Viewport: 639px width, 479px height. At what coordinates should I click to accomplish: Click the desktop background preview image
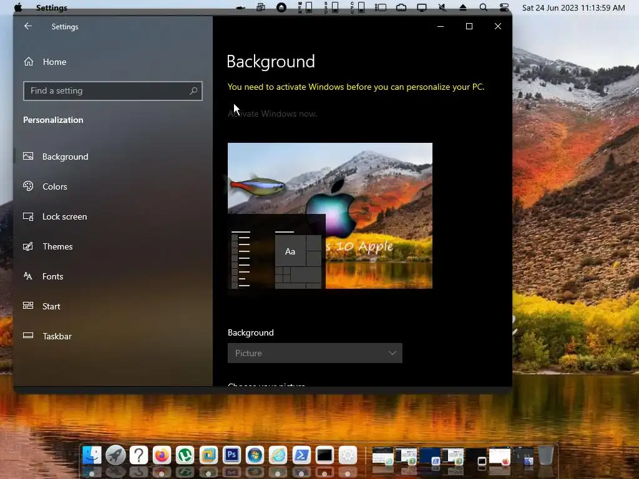330,215
